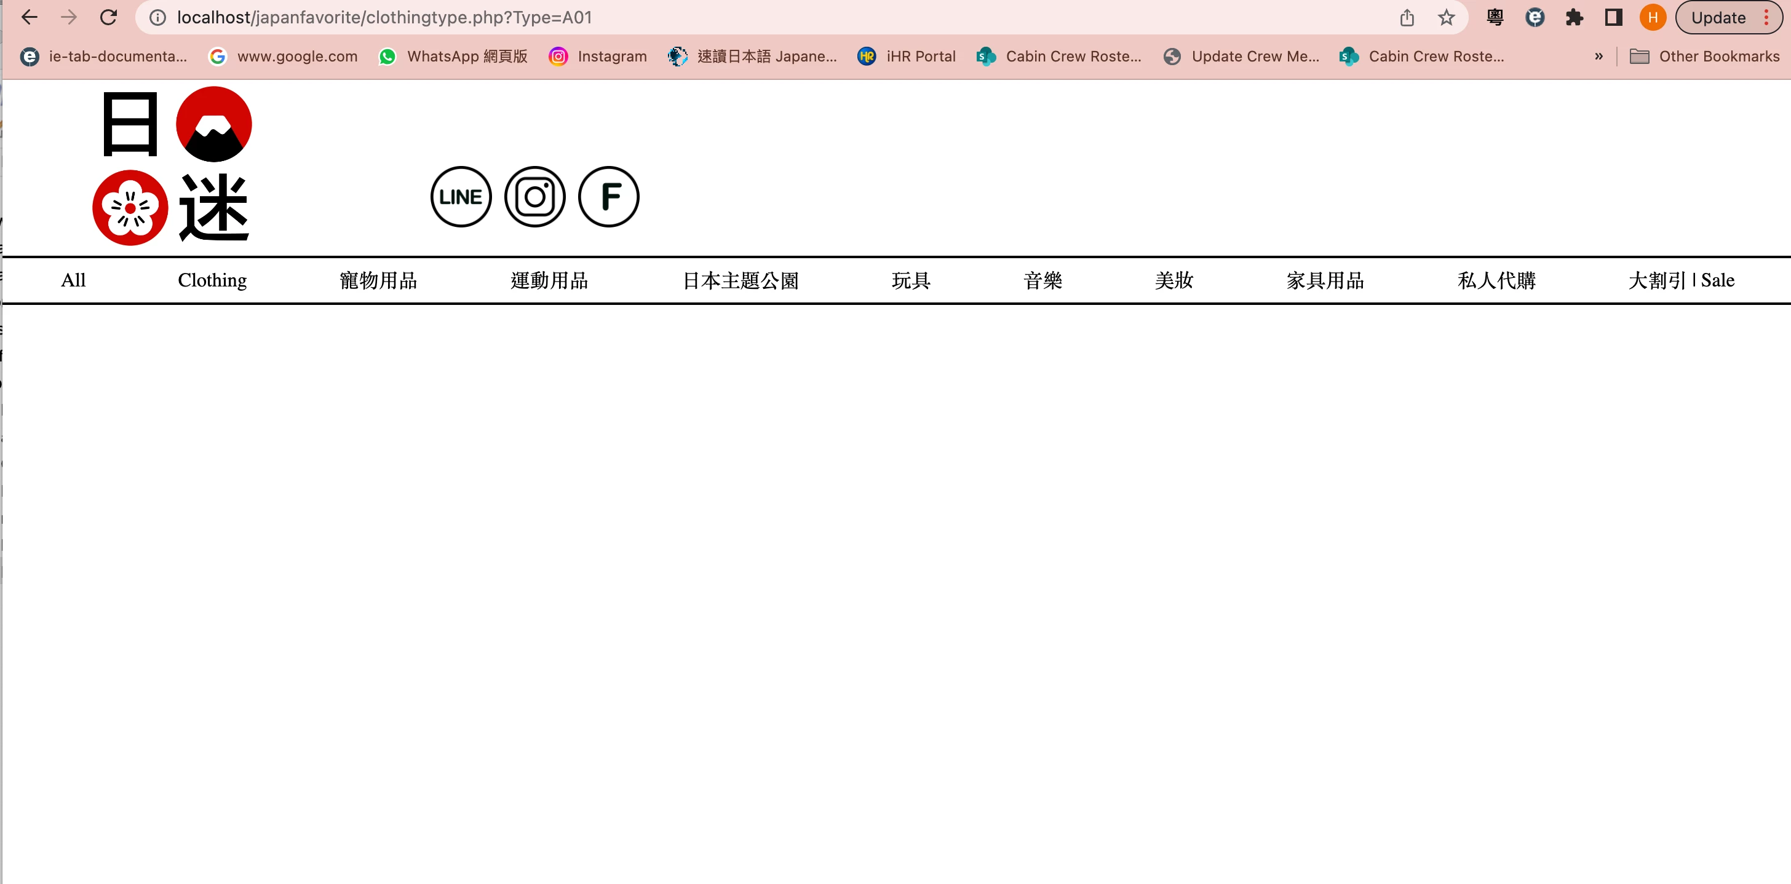Toggle the browser side panel

point(1613,17)
